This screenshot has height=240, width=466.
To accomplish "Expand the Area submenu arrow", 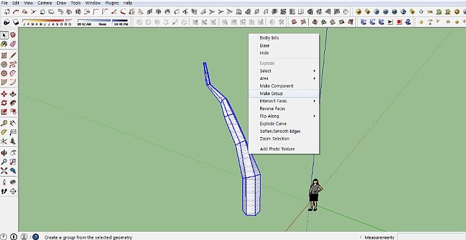I will (315, 78).
